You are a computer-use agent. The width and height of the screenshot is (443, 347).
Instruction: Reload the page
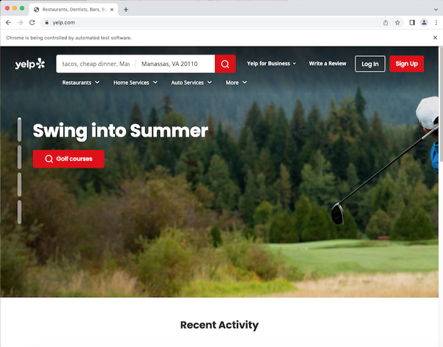point(32,23)
